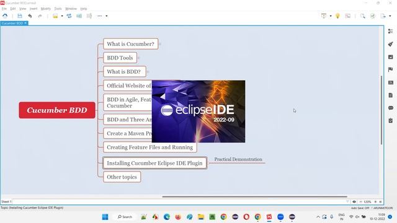The width and height of the screenshot is (397, 223).
Task: Expand the 'BDD Tools' branch
Action: [139, 58]
